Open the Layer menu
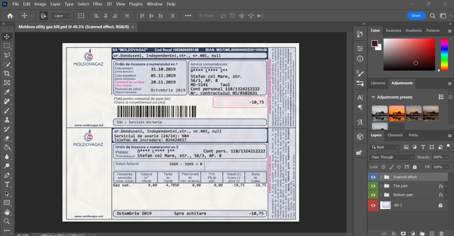 (55, 4)
